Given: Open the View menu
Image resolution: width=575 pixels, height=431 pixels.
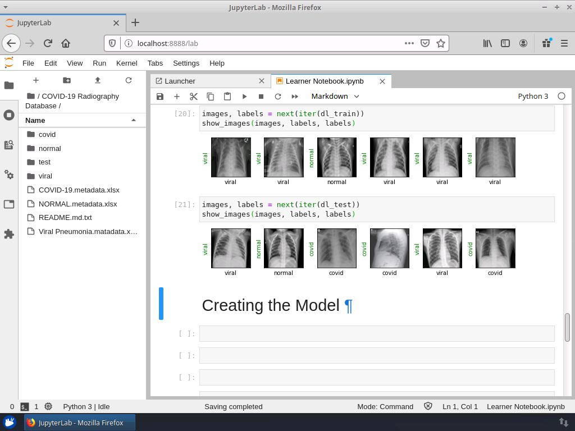Looking at the screenshot, I should pyautogui.click(x=75, y=63).
